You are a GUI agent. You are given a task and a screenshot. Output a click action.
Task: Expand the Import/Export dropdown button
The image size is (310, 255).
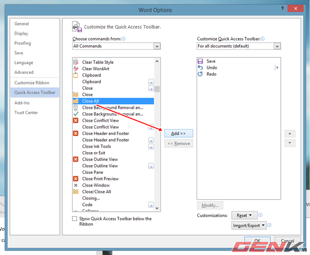(249, 225)
